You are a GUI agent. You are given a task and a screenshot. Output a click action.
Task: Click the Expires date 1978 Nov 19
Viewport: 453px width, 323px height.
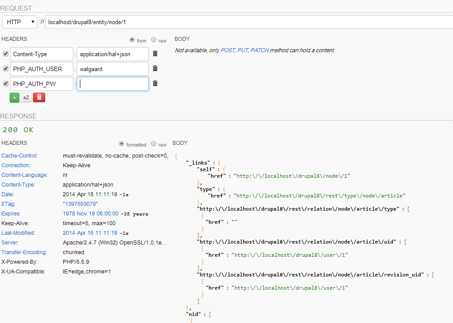click(x=91, y=213)
